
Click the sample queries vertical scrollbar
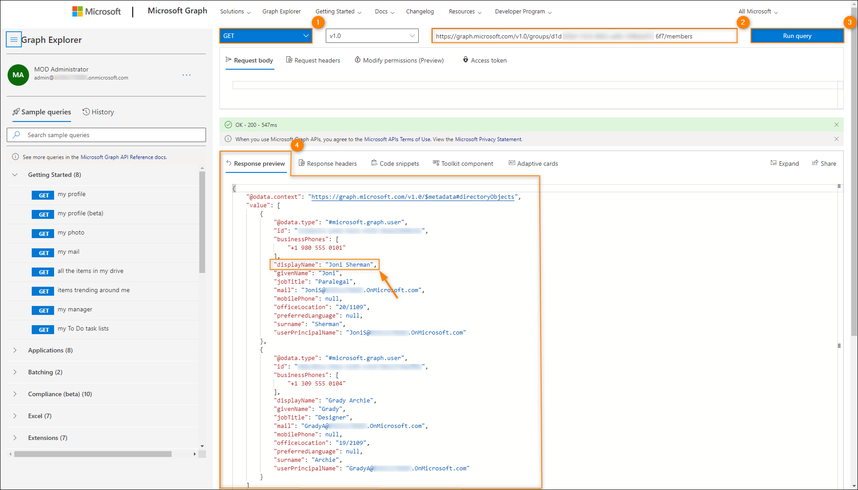(202, 222)
